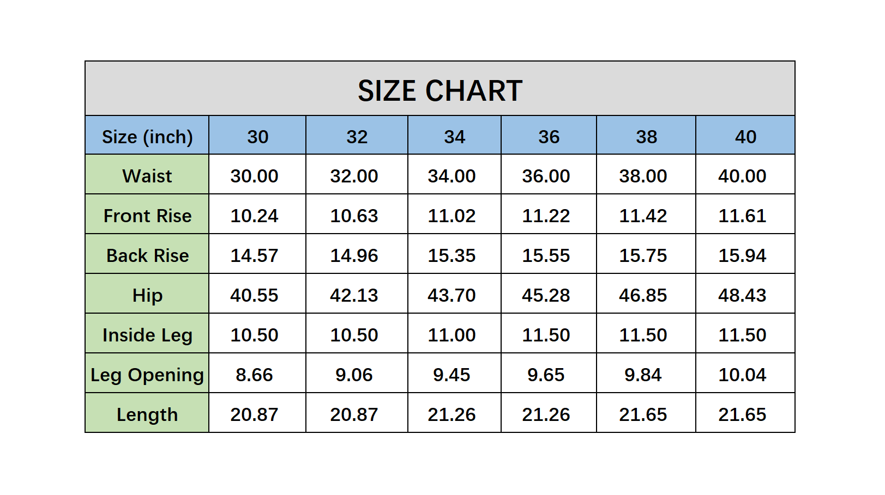Image resolution: width=885 pixels, height=495 pixels.
Task: Select the Waist row label
Action: (147, 176)
